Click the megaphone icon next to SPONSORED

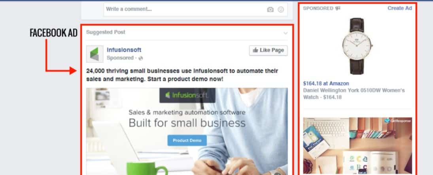[x=337, y=8]
